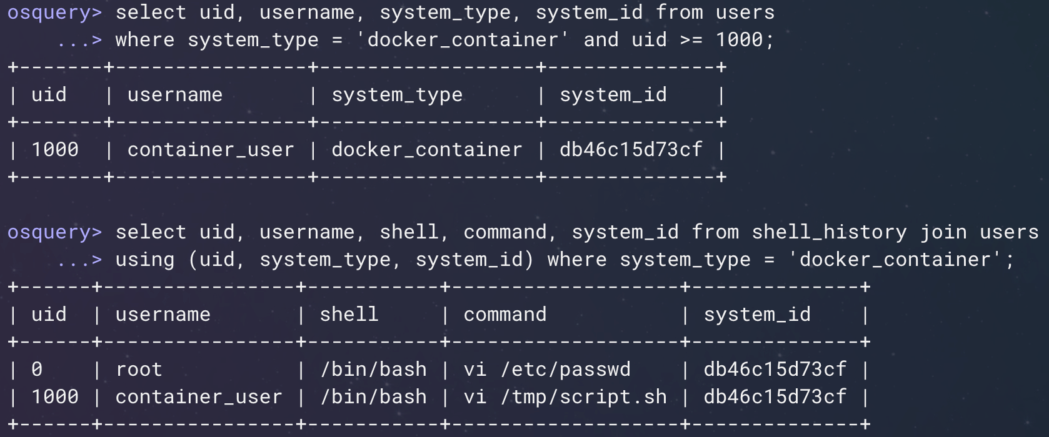
Task: Click the shell column header
Action: pyautogui.click(x=349, y=314)
